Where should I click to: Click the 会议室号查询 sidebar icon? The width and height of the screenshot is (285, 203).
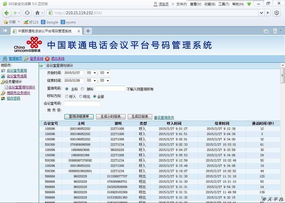[3, 70]
